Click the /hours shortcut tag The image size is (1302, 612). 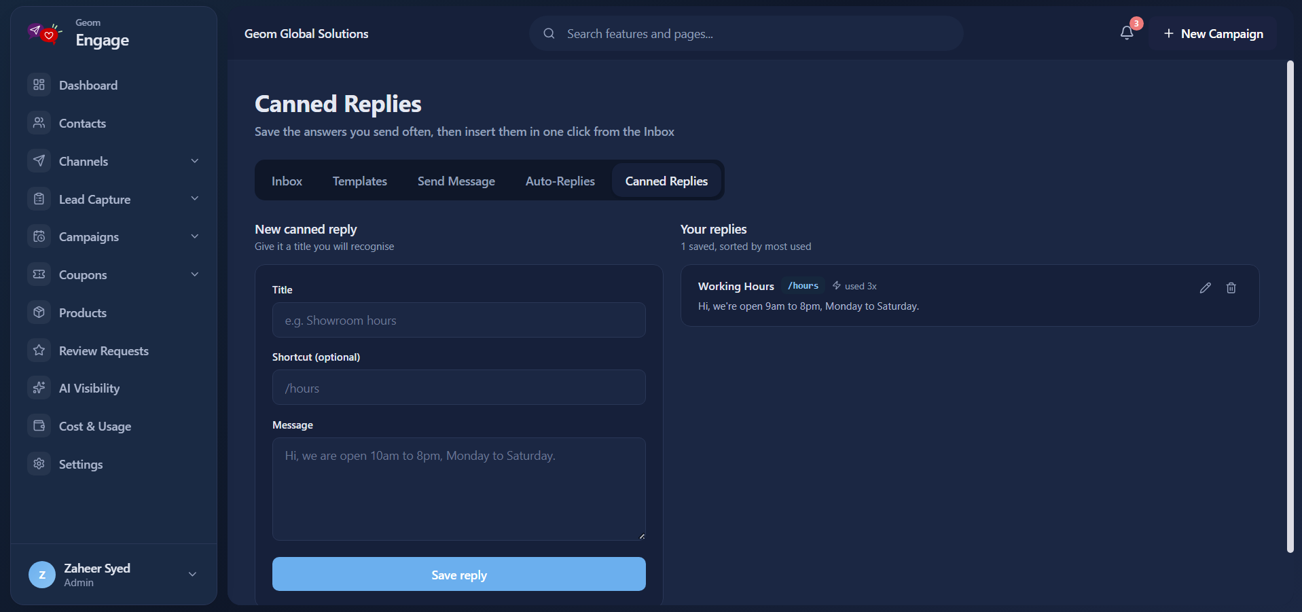coord(803,286)
